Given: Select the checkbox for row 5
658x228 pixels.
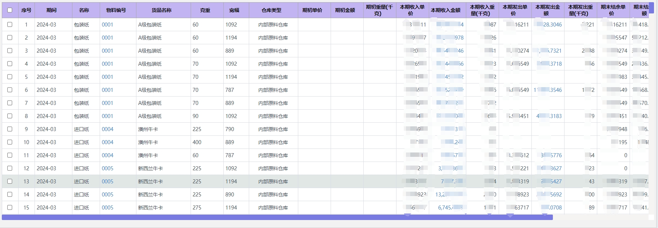Looking at the screenshot, I should [10, 77].
